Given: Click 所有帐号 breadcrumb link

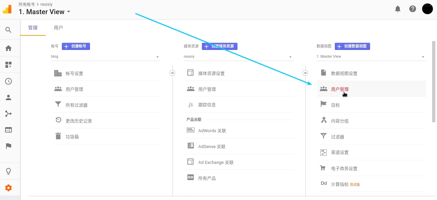Looking at the screenshot, I should 27,5.
